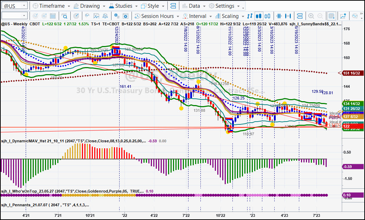Click the expand bar spacing icon
365x220 pixels.
(x=288, y=16)
